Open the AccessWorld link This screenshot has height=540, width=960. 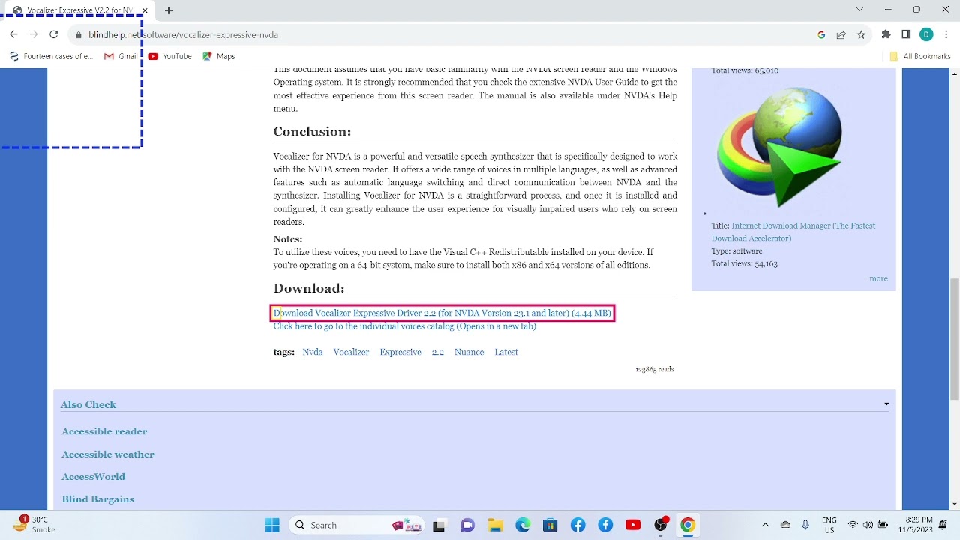pyautogui.click(x=93, y=477)
